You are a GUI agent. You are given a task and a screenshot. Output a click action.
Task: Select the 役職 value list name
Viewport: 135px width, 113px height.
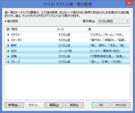point(14,56)
